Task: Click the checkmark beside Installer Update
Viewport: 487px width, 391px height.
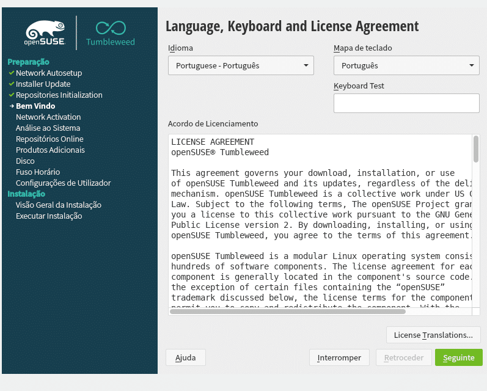Action: tap(12, 84)
